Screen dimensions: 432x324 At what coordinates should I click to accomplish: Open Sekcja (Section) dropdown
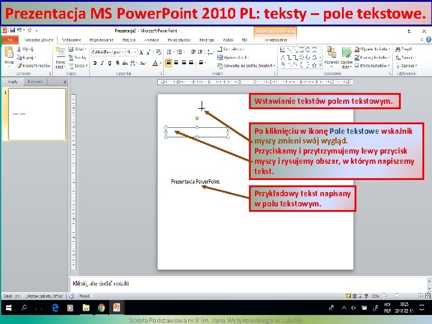tap(78, 65)
